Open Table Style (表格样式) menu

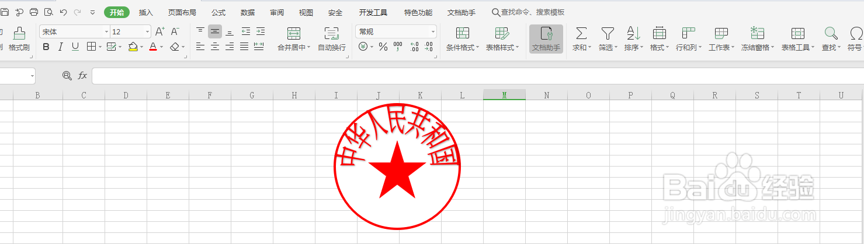click(x=502, y=39)
